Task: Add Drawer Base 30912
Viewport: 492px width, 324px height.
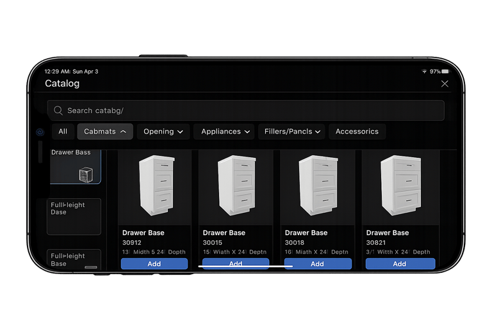Action: click(x=154, y=263)
